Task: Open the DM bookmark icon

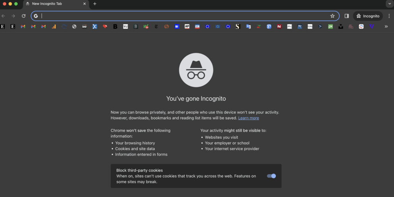Action: 310,26
